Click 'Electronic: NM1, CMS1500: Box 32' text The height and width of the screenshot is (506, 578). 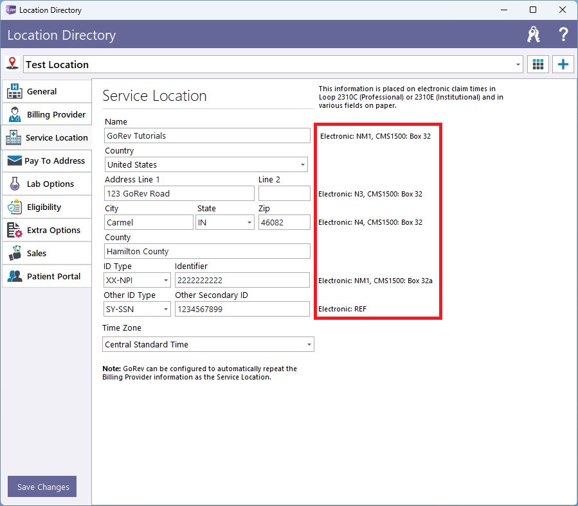(x=375, y=136)
